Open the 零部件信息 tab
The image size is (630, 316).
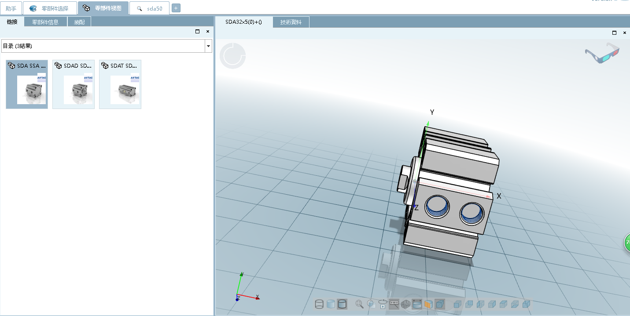45,22
